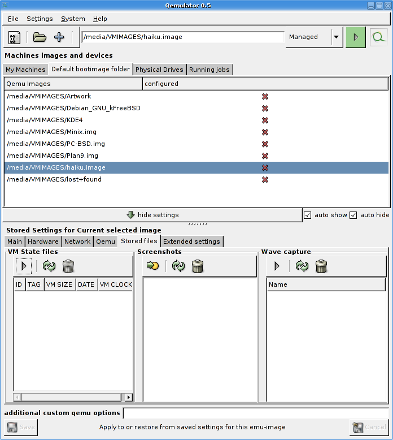Click the red X beside Minix.img
Viewport: 393px width, 440px height.
click(265, 132)
